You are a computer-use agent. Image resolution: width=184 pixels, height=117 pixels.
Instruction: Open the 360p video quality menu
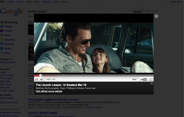pyautogui.click(x=135, y=79)
